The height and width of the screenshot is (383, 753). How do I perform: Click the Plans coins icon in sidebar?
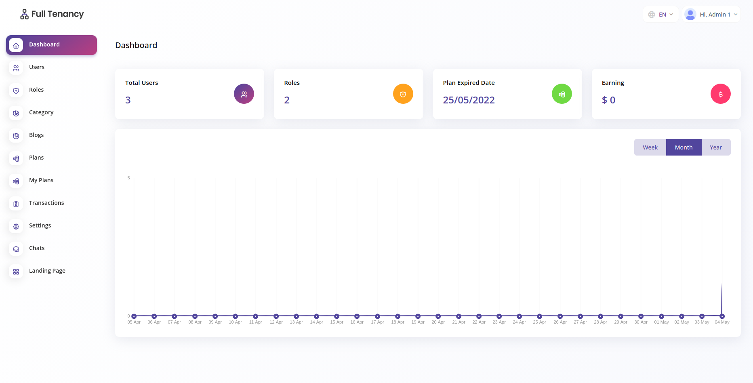(16, 158)
